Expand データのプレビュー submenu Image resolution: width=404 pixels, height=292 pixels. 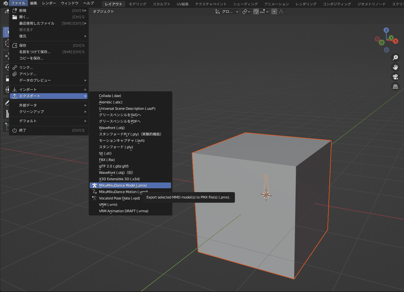(x=49, y=80)
